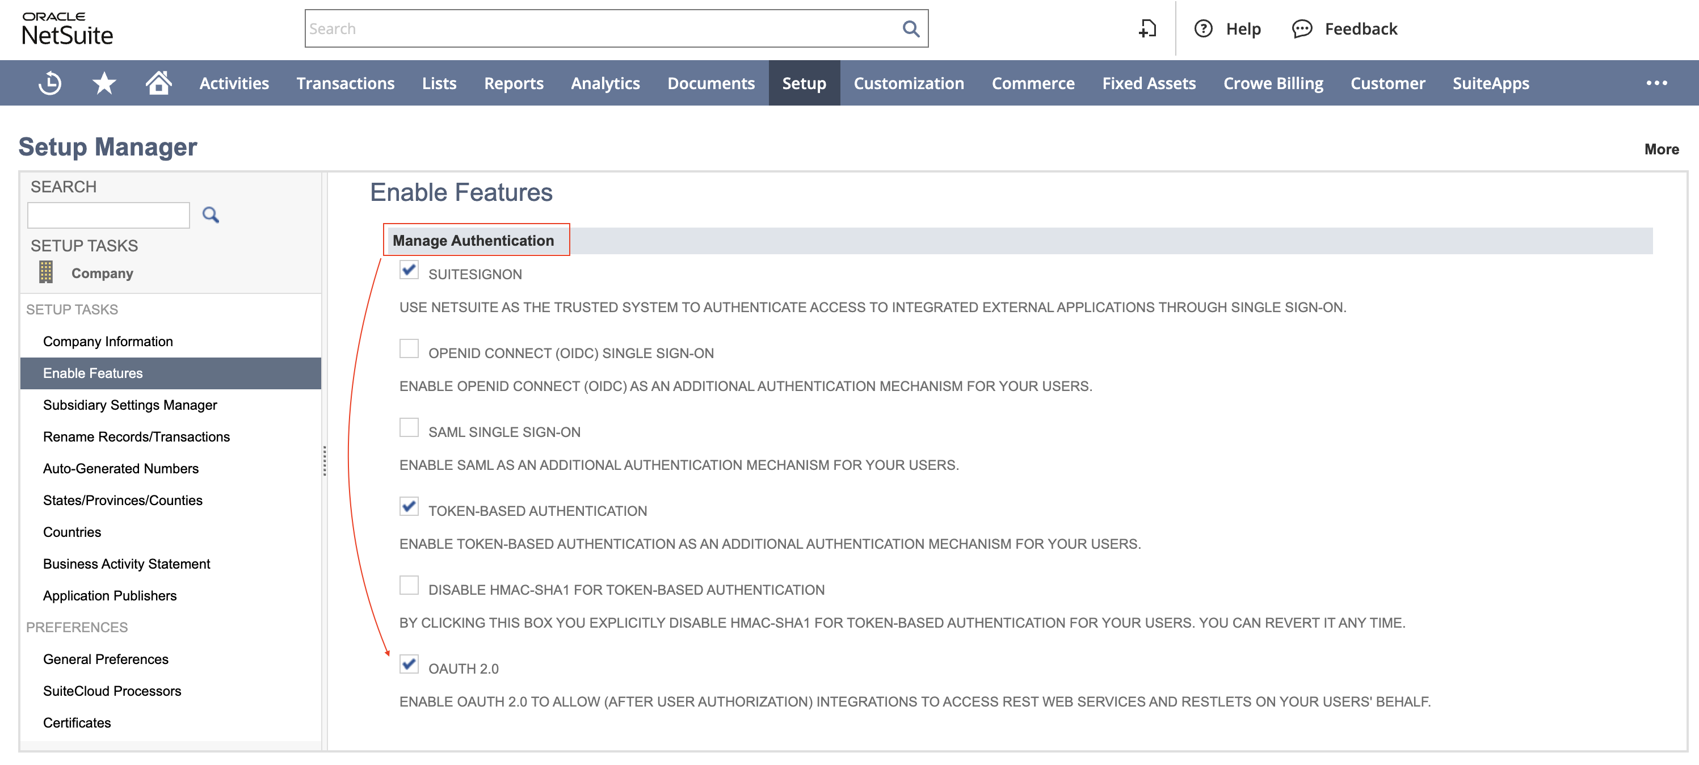
Task: Open the SuiteApps menu
Action: [x=1491, y=83]
